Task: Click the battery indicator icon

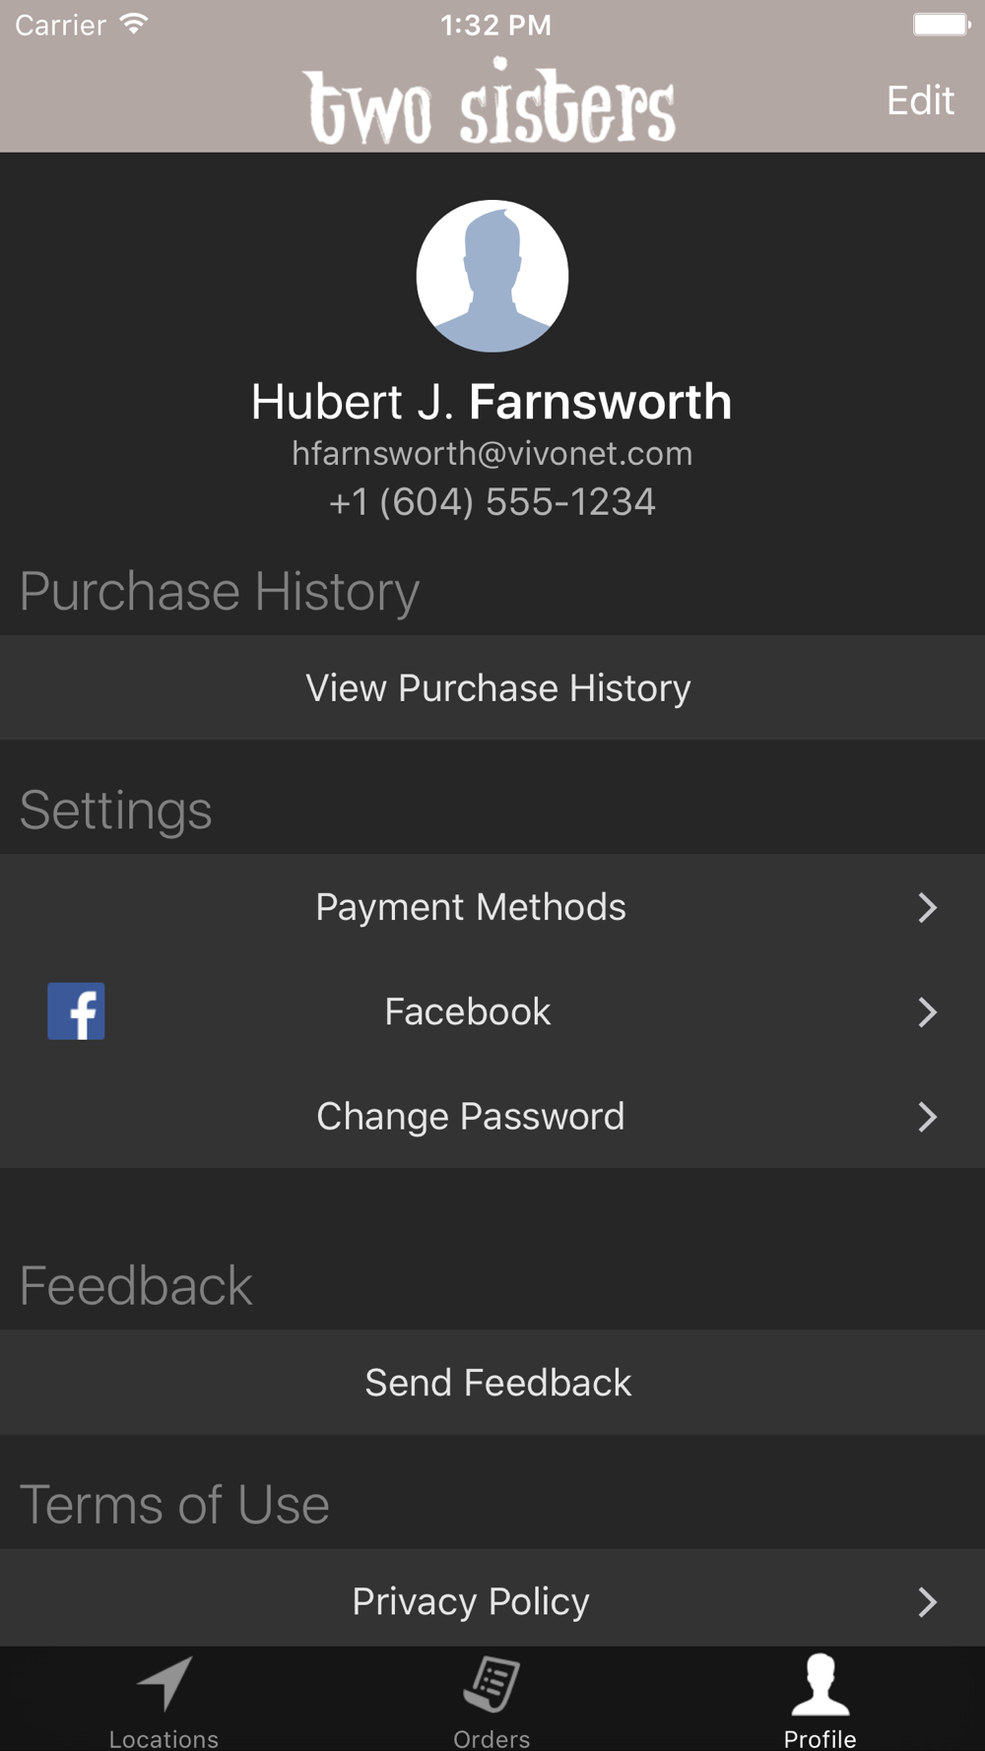Action: pyautogui.click(x=941, y=24)
